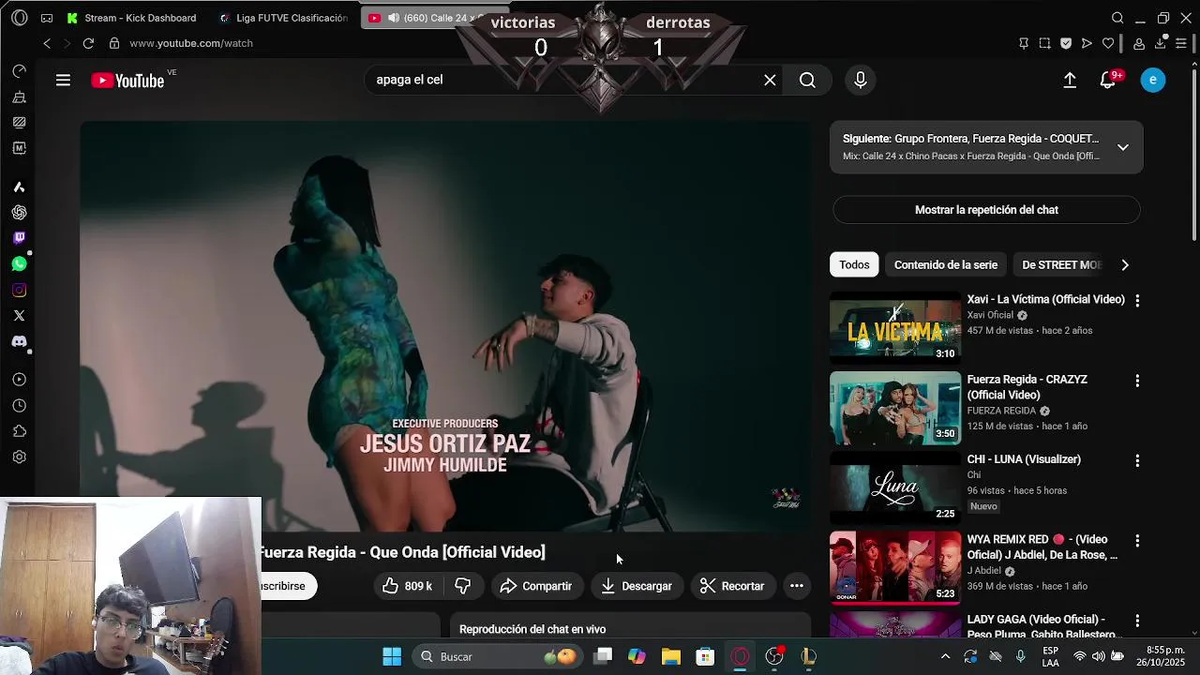Expand the Siguiente mix playlist panel
Viewport: 1200px width, 675px height.
click(x=1122, y=147)
